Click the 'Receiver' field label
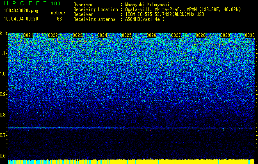Image resolution: width=258 pixels, height=164 pixels. pos(83,14)
